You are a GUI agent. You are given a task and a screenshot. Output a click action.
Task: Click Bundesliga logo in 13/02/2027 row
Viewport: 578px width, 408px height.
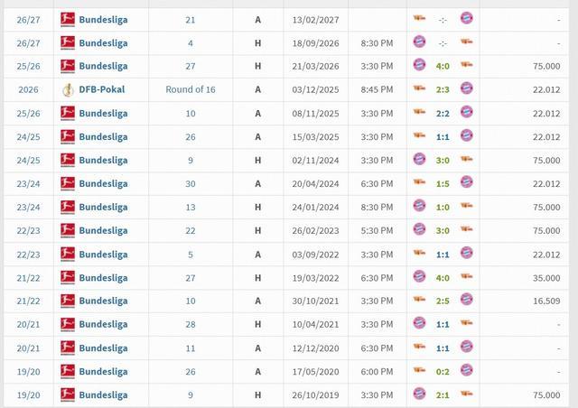68,20
